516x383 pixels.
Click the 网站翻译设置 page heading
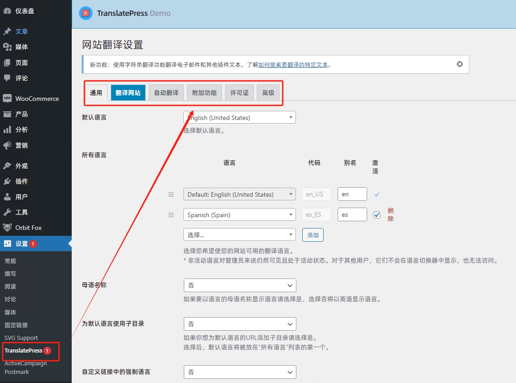point(113,45)
